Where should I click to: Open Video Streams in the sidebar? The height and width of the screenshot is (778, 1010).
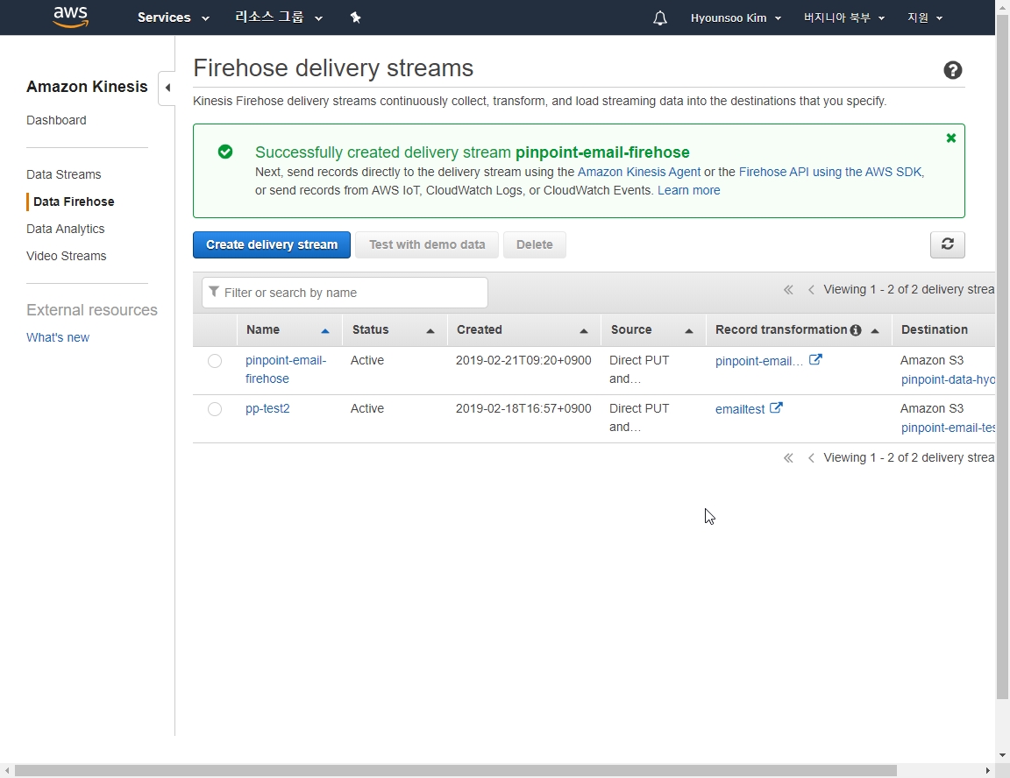pos(67,256)
